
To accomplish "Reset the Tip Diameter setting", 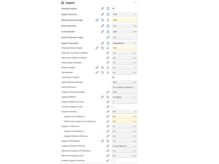I will (x=103, y=72).
